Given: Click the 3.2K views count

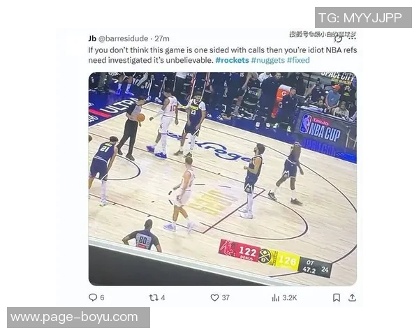Looking at the screenshot, I should 290,297.
